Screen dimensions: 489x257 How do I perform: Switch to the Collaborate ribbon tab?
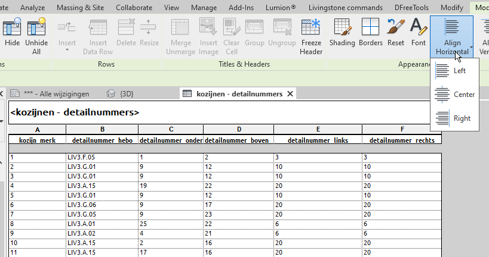click(134, 8)
